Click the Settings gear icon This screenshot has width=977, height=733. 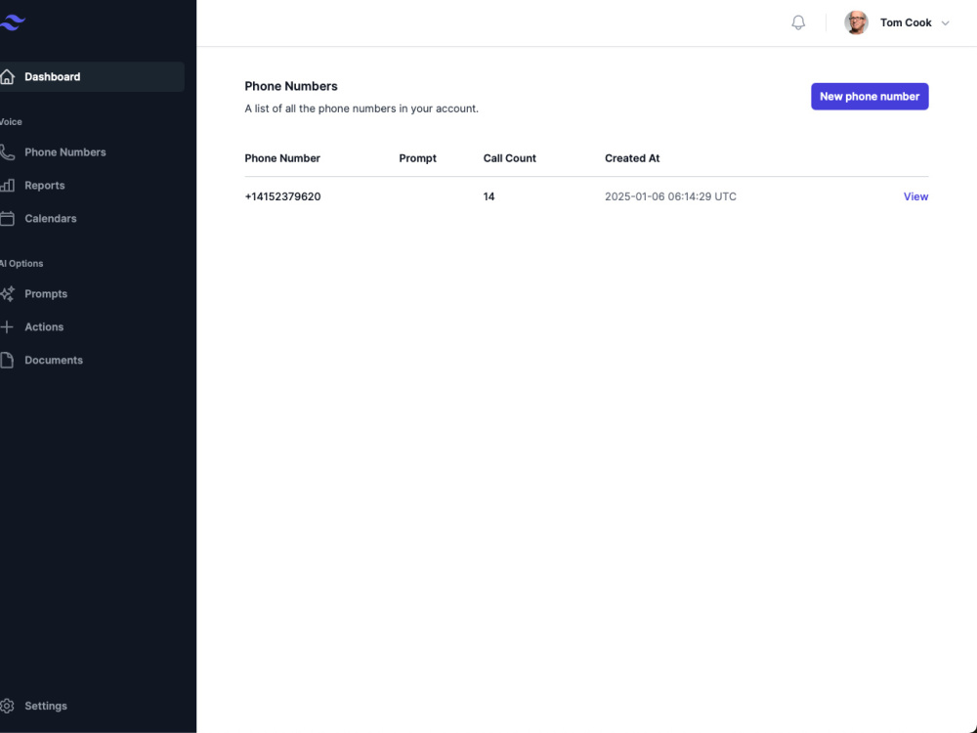[x=7, y=706]
